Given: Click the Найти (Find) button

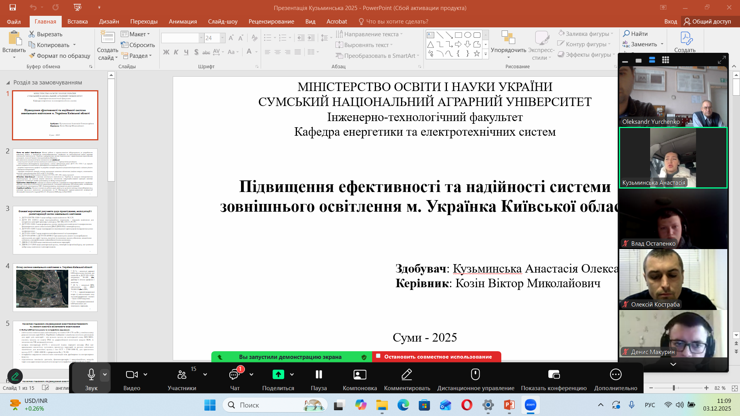Looking at the screenshot, I should (635, 34).
